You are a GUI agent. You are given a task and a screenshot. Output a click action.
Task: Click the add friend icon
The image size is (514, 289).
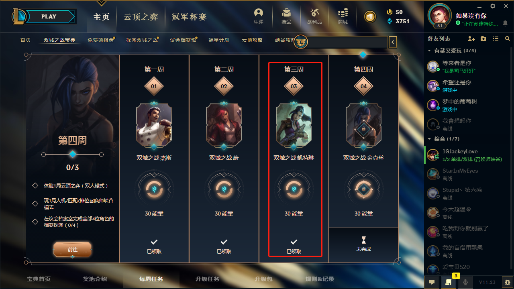pyautogui.click(x=471, y=39)
